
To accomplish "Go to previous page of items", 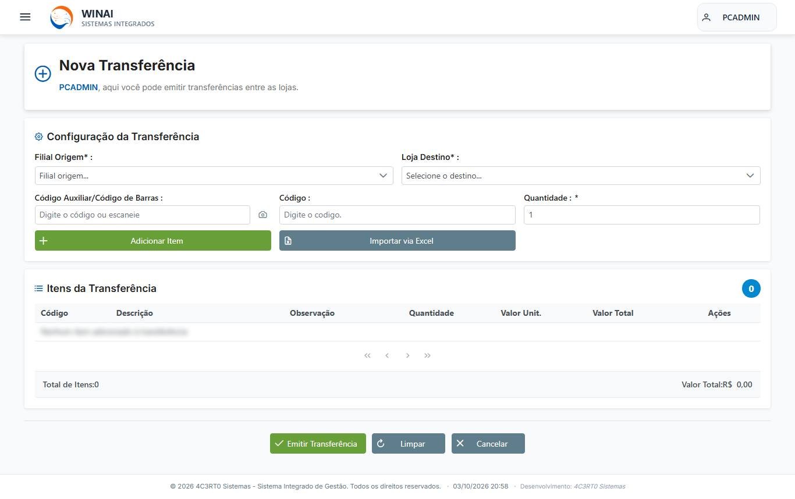I will tap(387, 355).
